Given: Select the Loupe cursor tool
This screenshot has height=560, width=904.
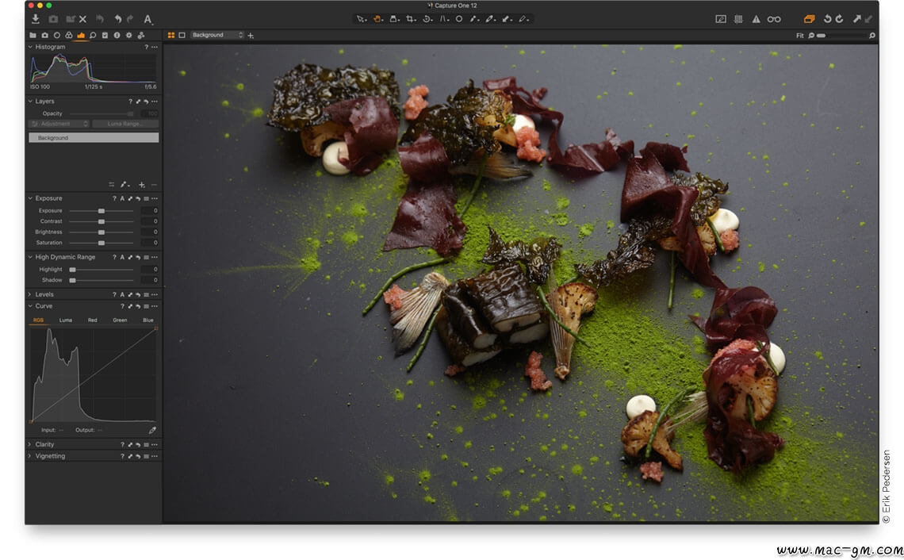Looking at the screenshot, I should 394,19.
